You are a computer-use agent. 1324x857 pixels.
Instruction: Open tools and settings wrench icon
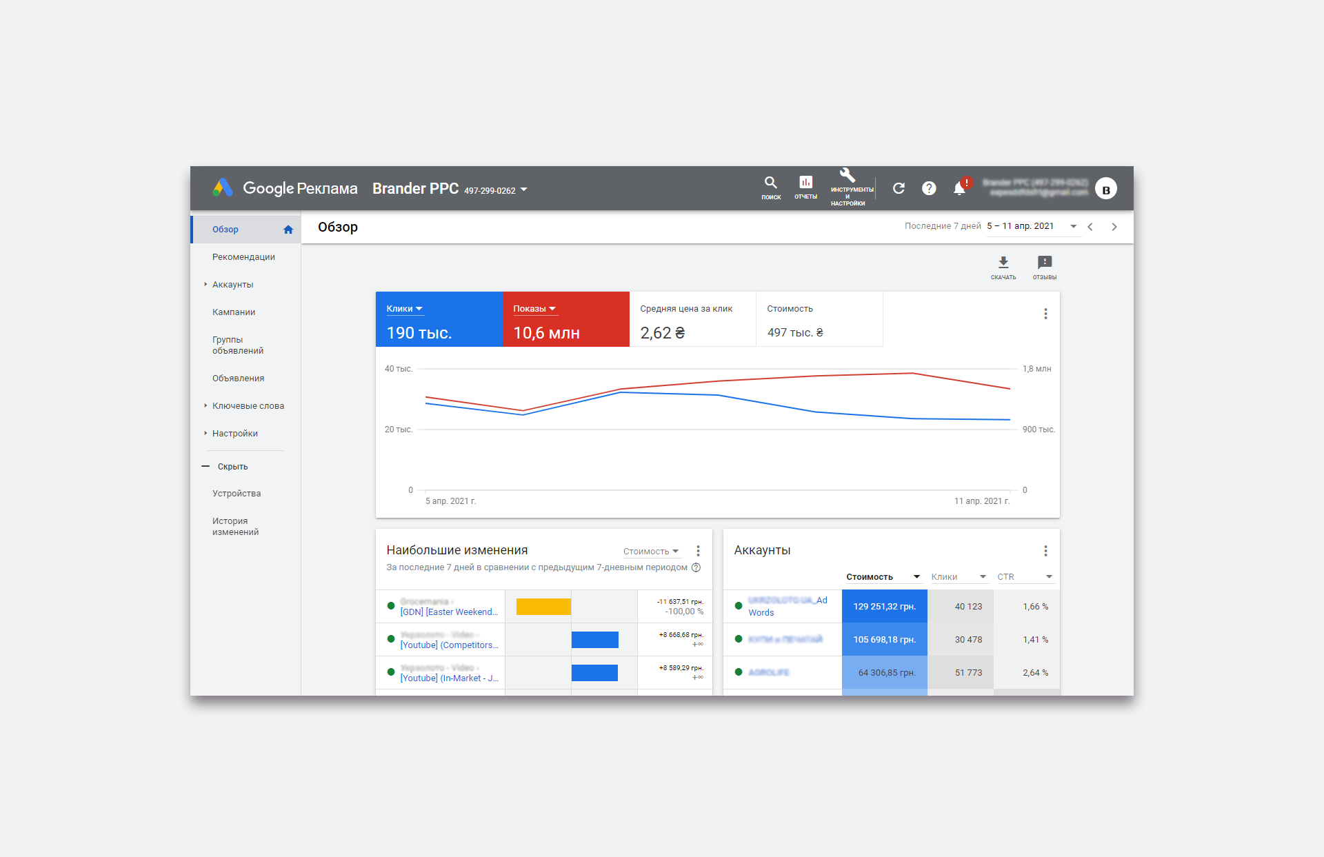847,177
